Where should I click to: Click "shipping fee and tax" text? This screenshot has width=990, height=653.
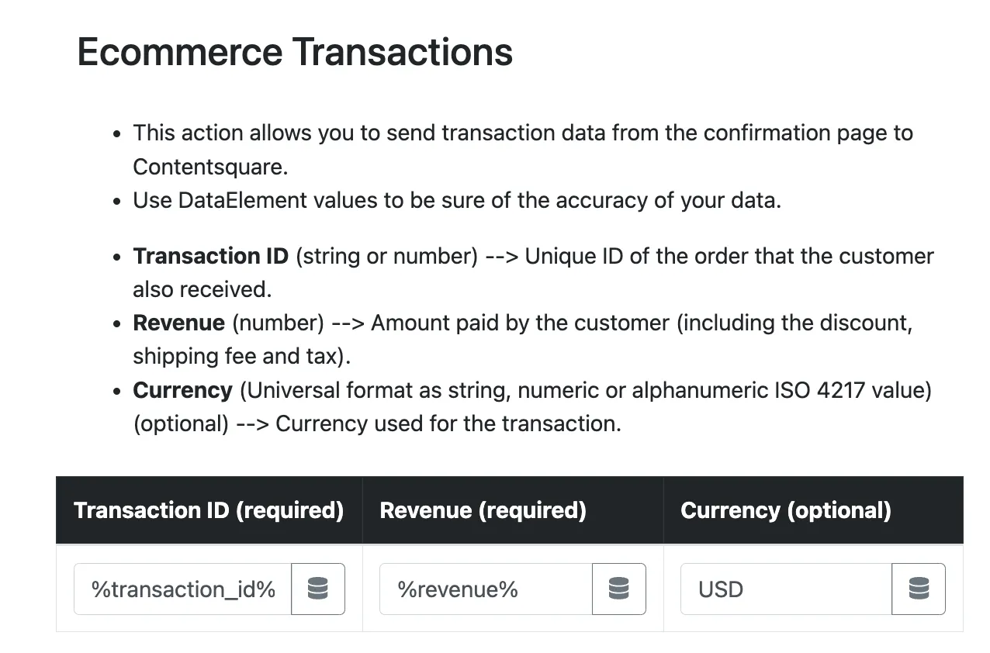(x=241, y=356)
